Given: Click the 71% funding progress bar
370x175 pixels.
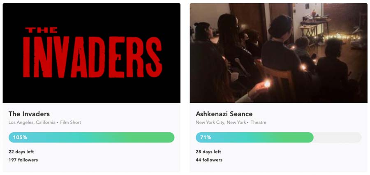Looking at the screenshot, I should click(278, 137).
